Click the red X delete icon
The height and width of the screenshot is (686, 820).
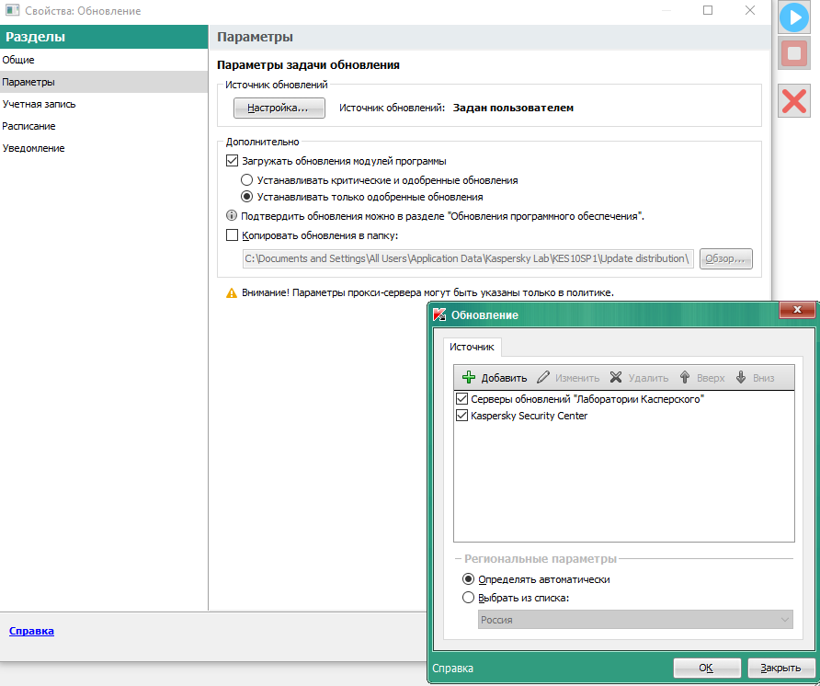click(x=793, y=100)
